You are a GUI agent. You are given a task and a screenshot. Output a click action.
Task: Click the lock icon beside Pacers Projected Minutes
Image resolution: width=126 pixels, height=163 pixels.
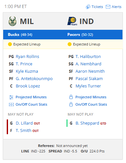71,97
